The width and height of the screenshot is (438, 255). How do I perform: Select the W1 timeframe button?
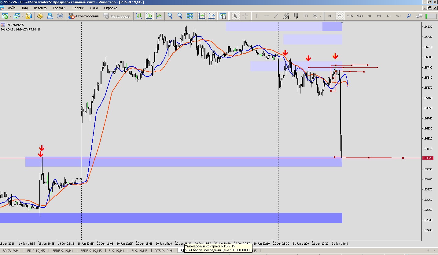[399, 16]
